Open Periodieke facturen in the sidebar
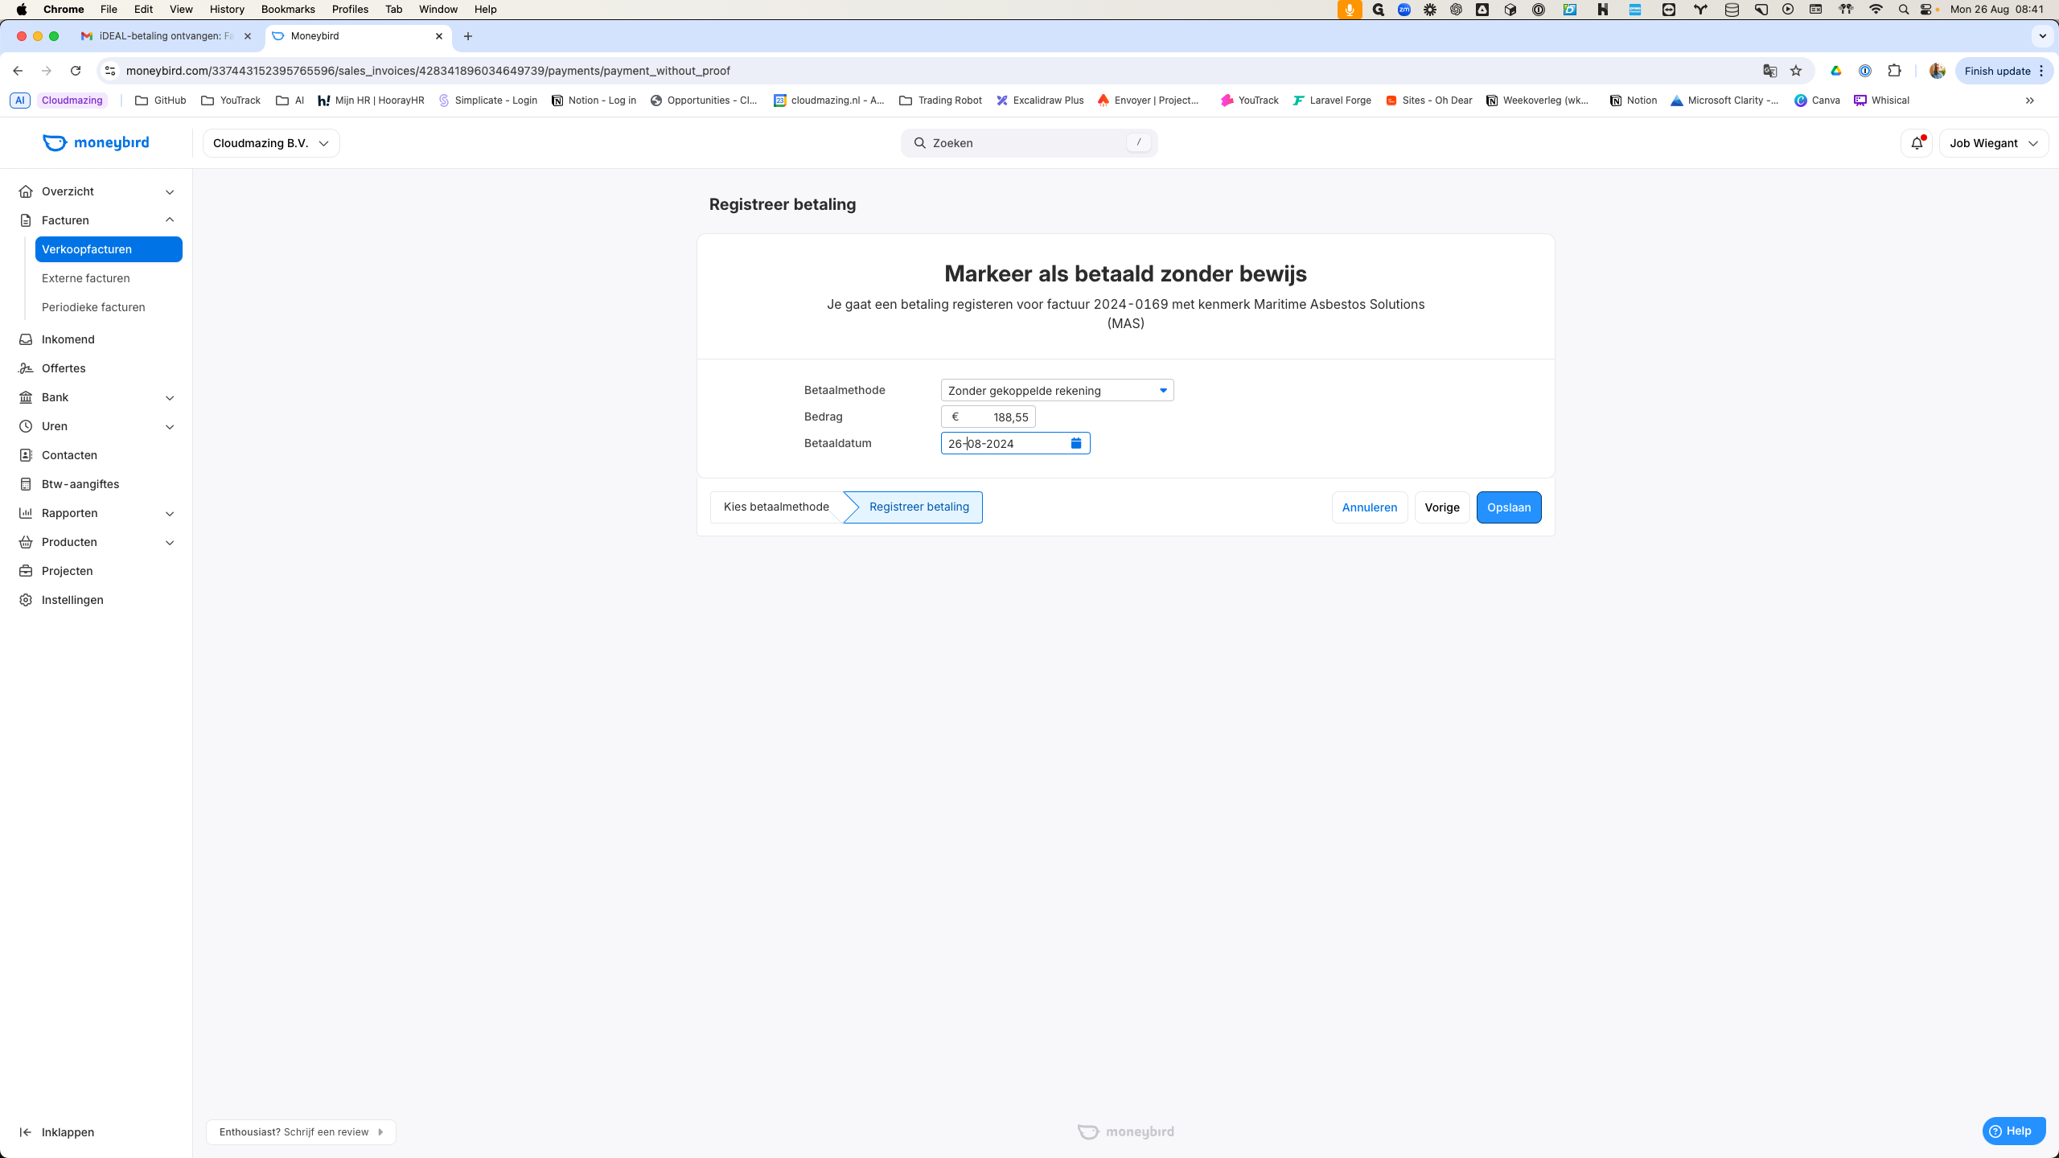 tap(93, 307)
